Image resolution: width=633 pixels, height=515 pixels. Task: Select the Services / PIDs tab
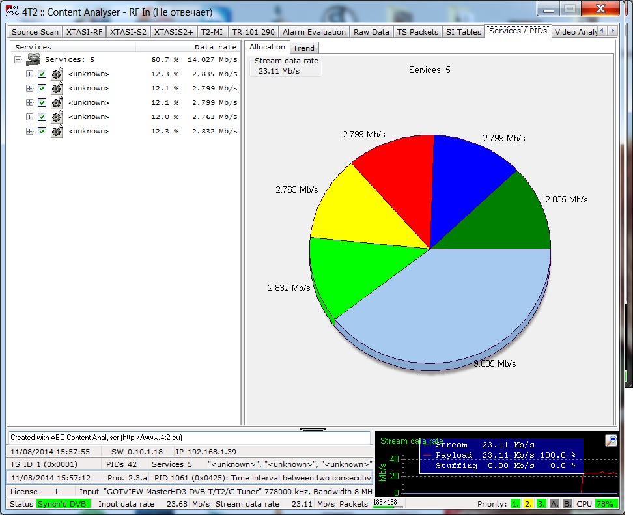518,31
